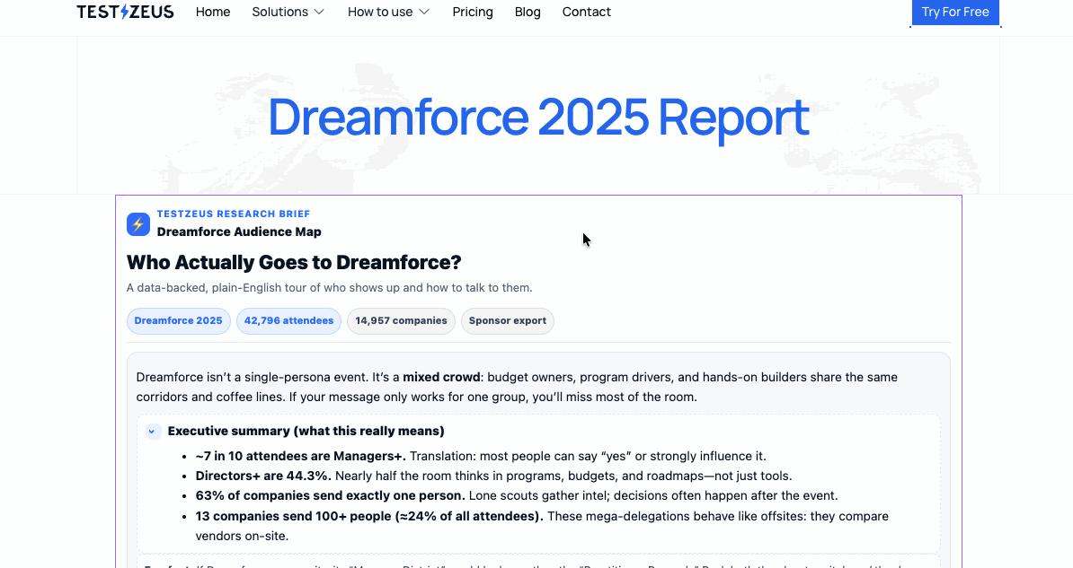The width and height of the screenshot is (1073, 568).
Task: Open the Contact page
Action: pos(587,12)
